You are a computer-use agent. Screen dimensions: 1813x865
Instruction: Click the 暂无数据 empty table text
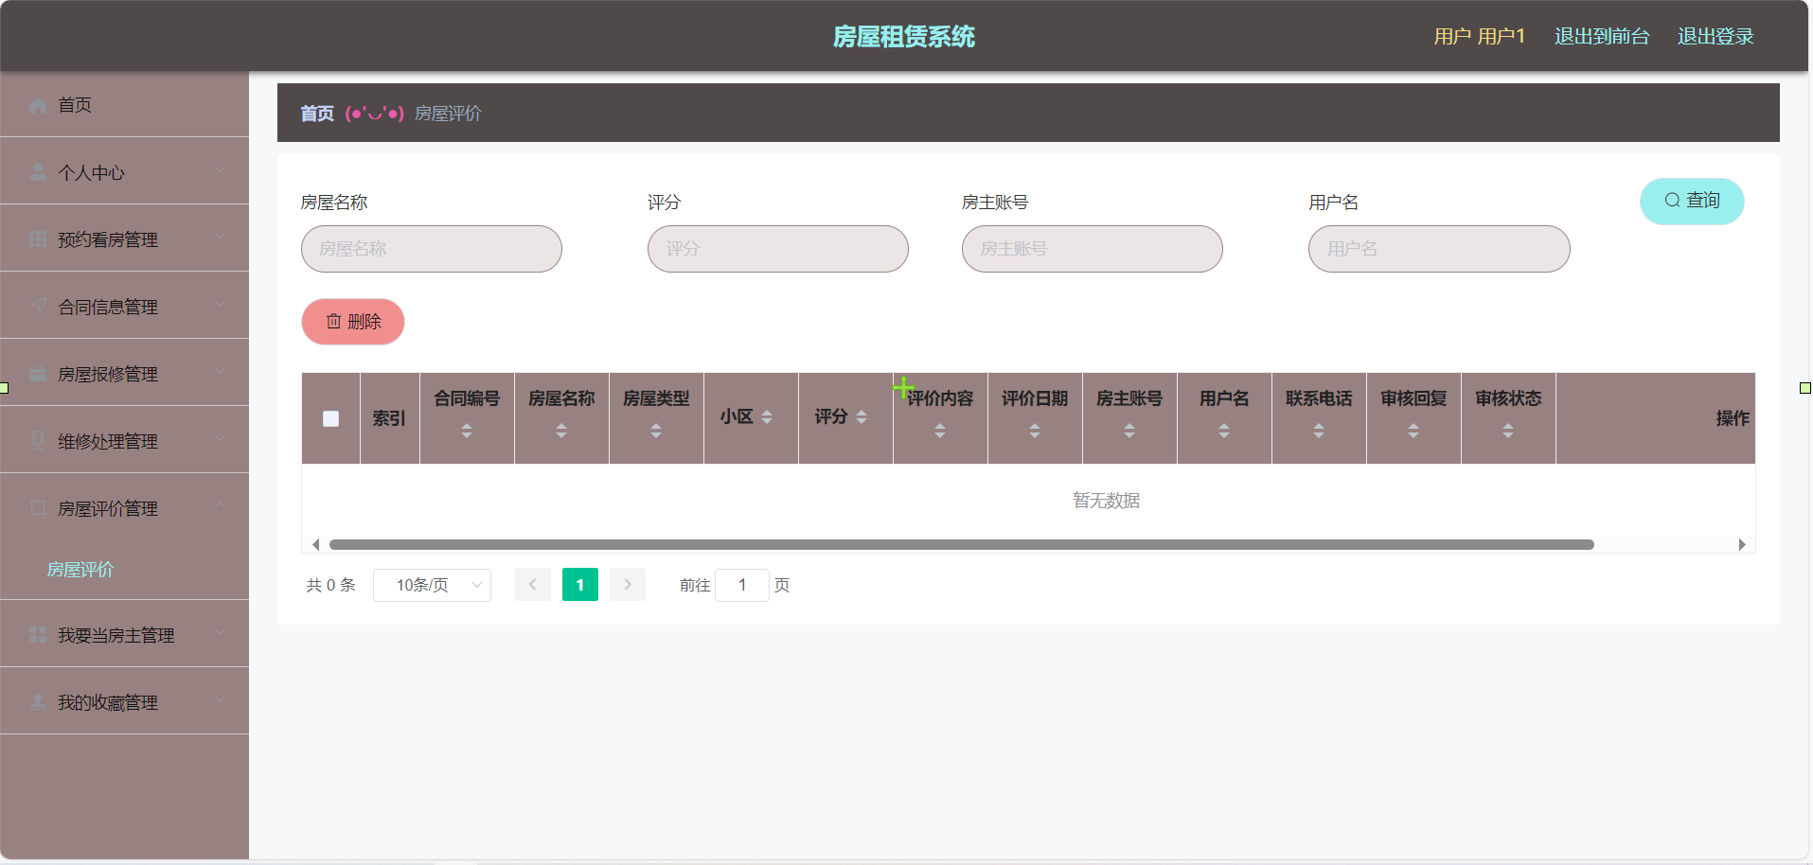click(x=1106, y=500)
